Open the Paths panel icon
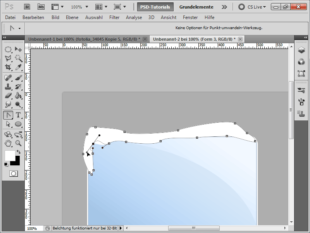The height and width of the screenshot is (233, 310). click(x=301, y=73)
